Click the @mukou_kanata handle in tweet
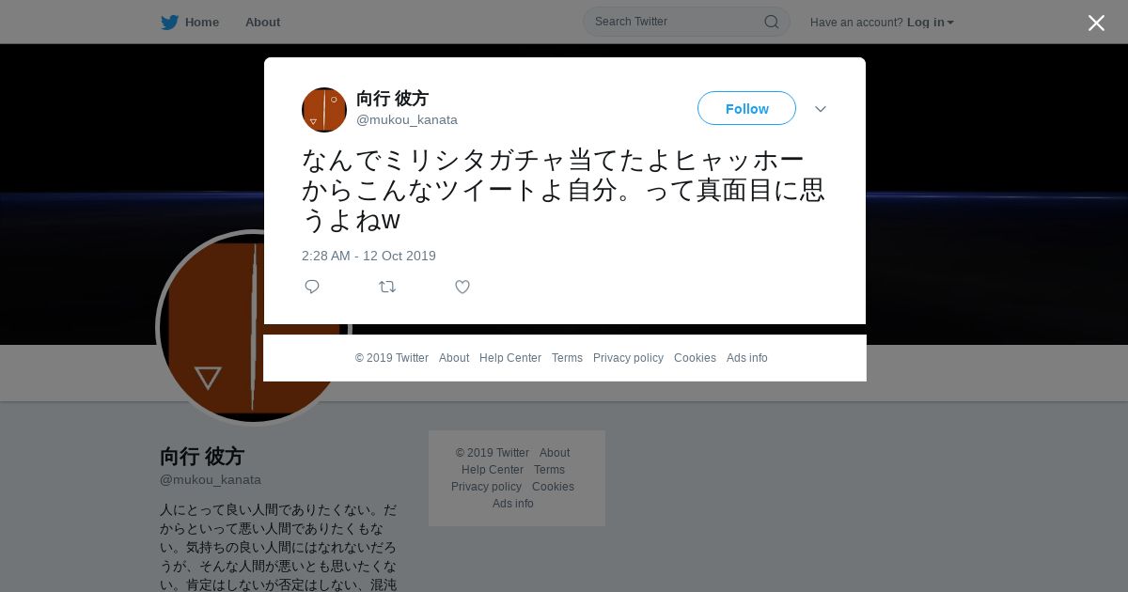 coord(407,119)
